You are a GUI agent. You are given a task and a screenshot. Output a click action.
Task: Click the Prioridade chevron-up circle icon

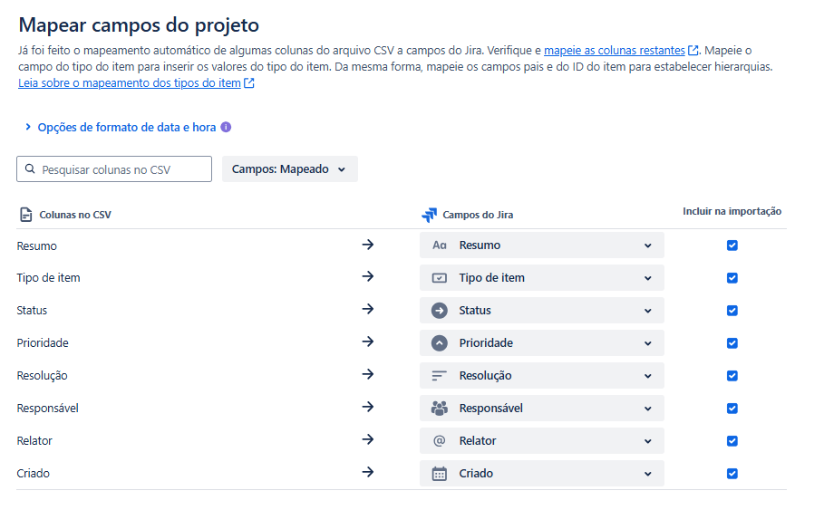(440, 343)
